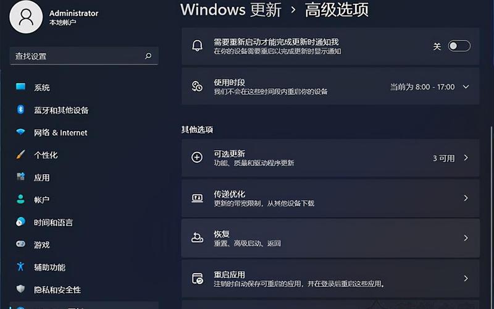Click the 重启应用 icon
This screenshot has width=494, height=309.
198,279
